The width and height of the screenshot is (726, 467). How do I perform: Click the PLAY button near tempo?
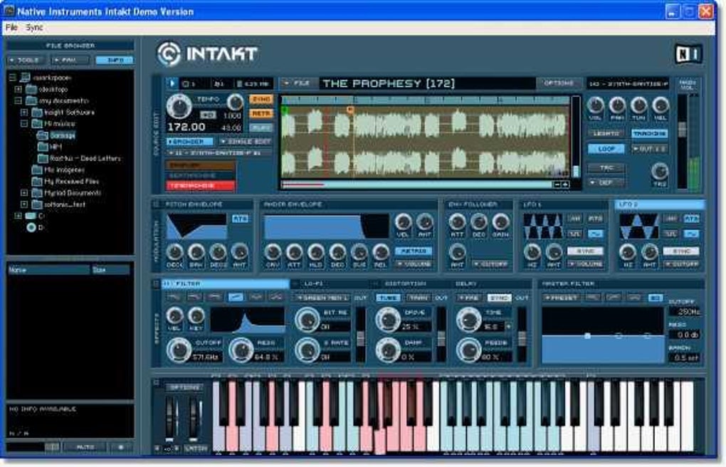point(261,128)
